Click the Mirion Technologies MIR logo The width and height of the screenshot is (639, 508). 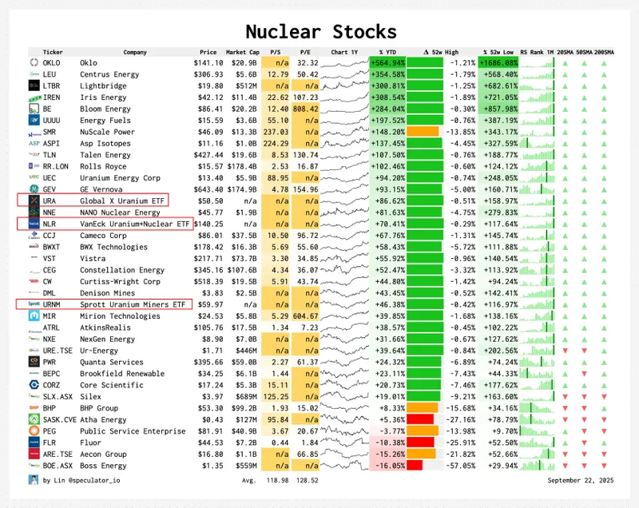(x=34, y=316)
